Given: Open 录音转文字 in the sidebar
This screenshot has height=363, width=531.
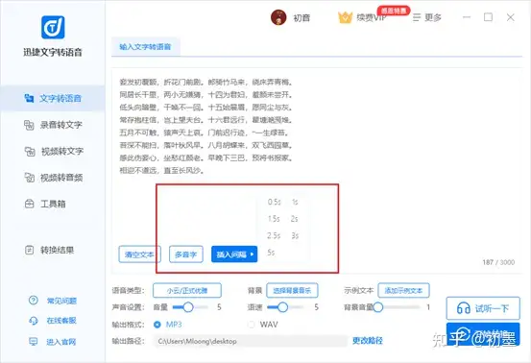Looking at the screenshot, I should [x=53, y=125].
